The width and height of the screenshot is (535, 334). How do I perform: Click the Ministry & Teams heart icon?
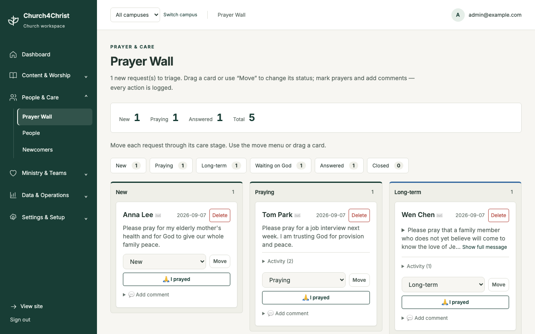[x=13, y=173]
